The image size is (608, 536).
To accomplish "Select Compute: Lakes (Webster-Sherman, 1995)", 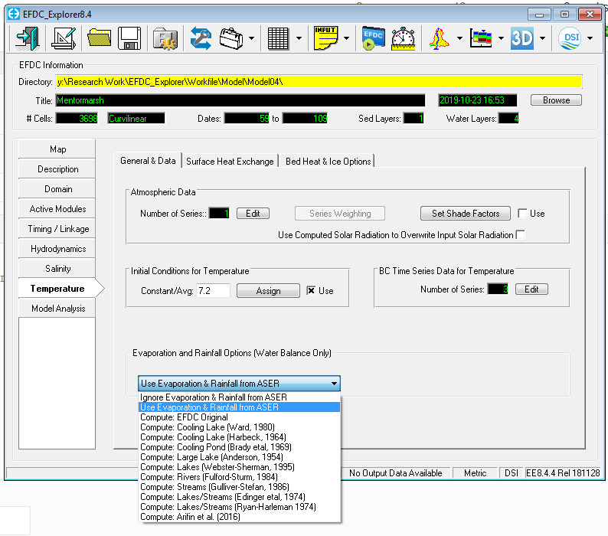I will pos(239,467).
